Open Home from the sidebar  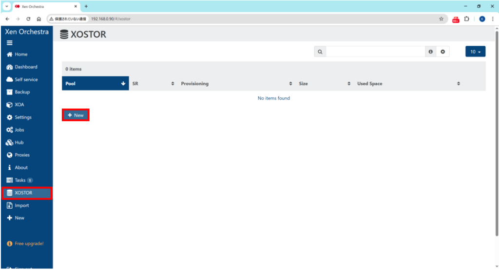[20, 54]
